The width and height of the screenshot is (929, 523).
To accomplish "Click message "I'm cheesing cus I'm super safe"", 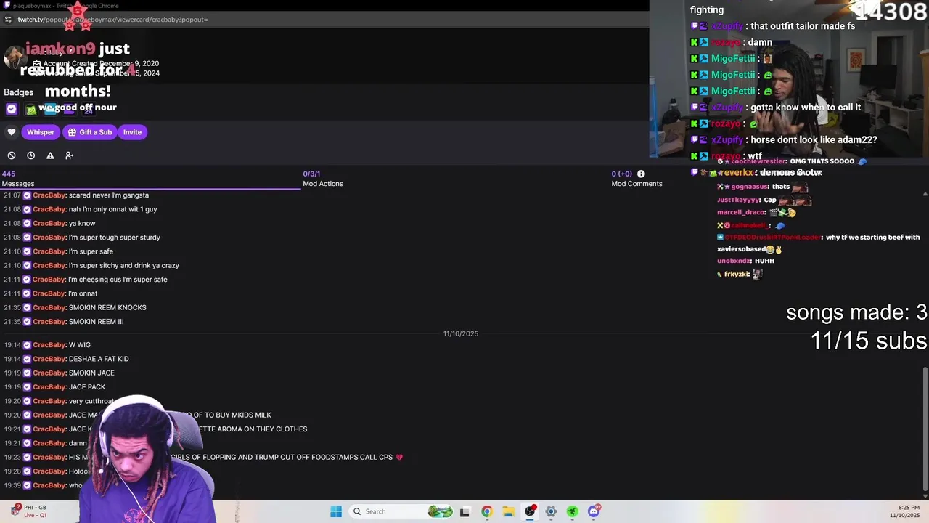I will 118,280.
